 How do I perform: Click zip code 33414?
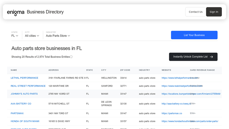point(123,78)
